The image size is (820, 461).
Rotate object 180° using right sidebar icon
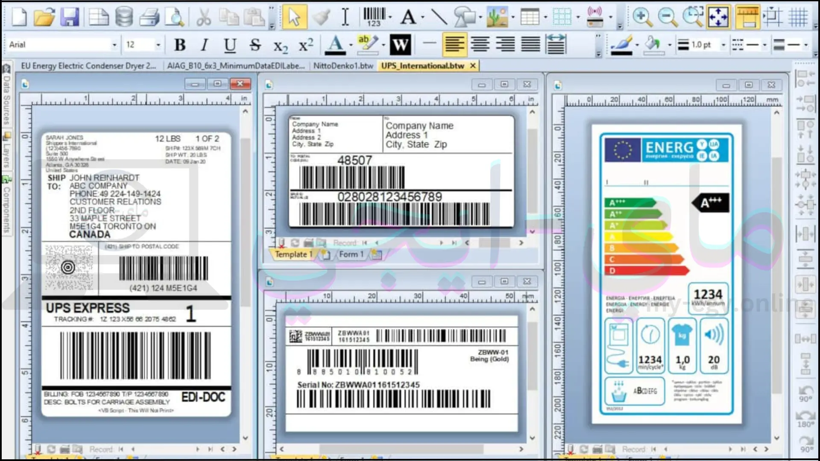tap(805, 419)
